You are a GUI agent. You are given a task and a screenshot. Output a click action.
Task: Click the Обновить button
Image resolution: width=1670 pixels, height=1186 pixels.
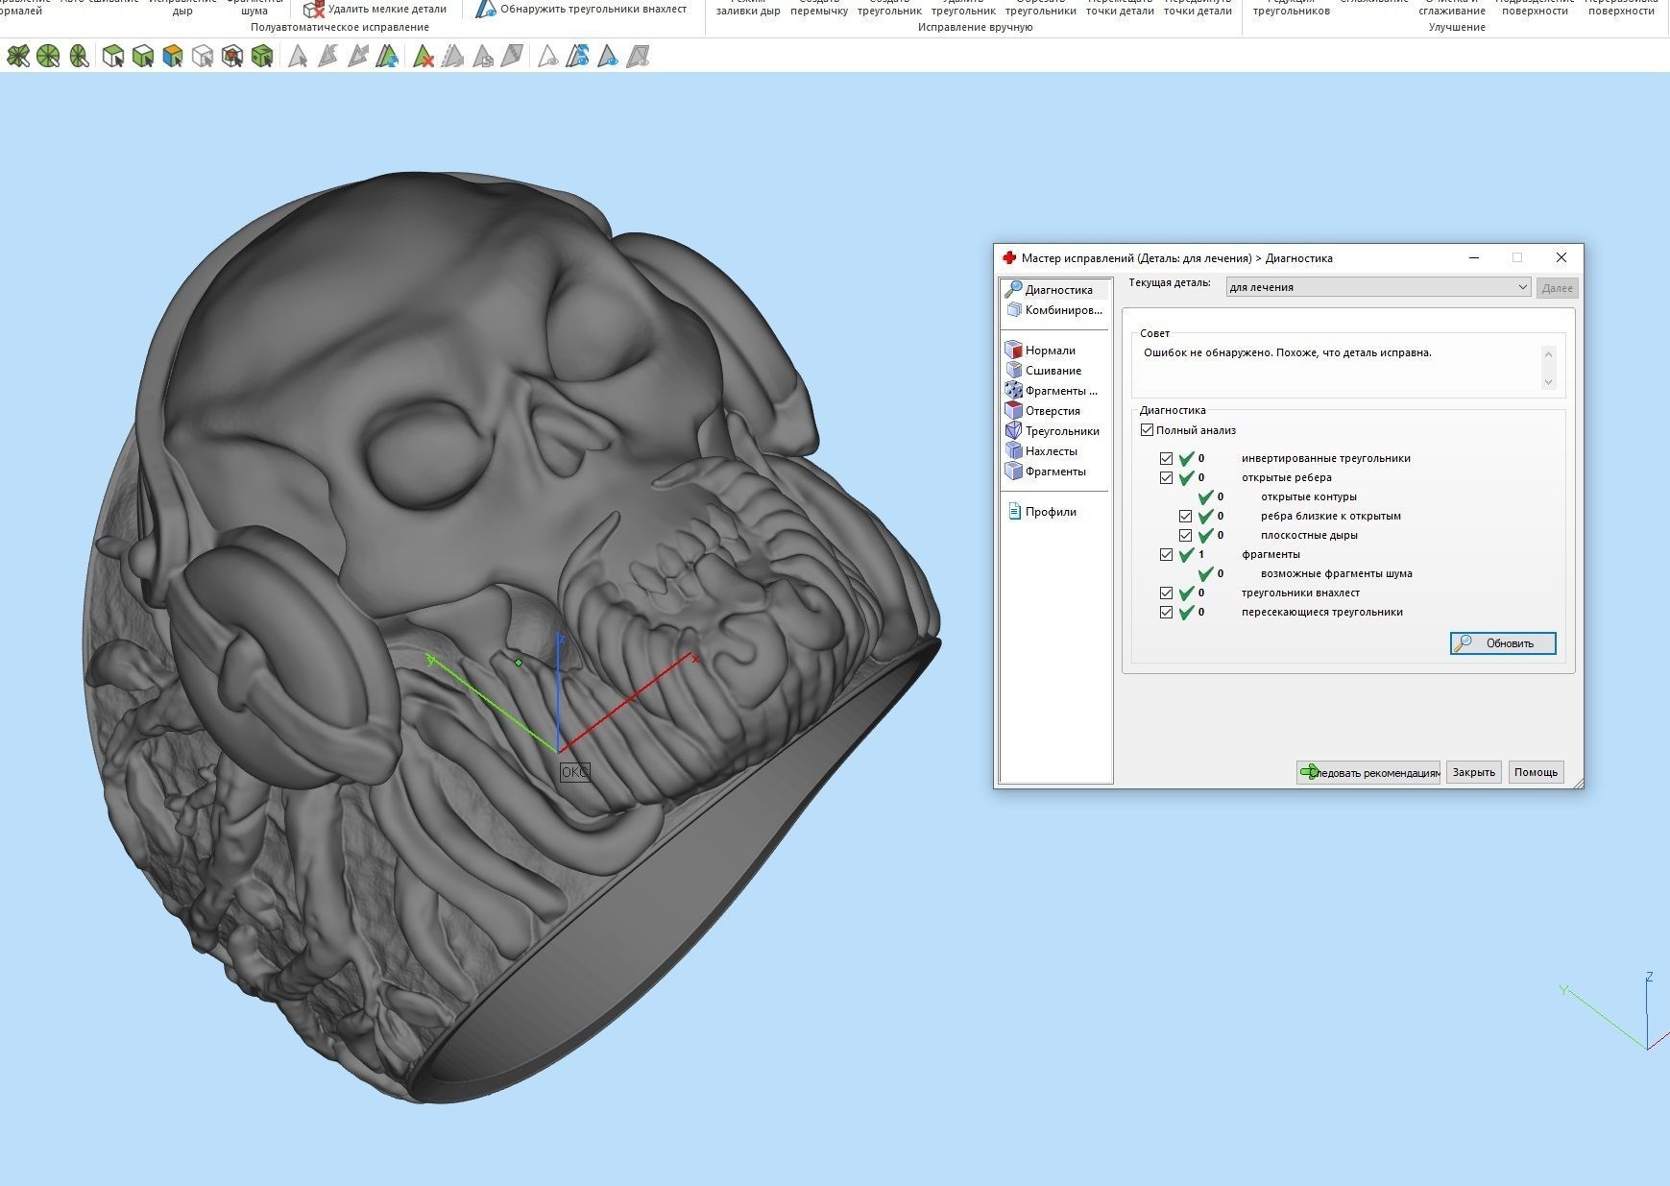(x=1503, y=643)
